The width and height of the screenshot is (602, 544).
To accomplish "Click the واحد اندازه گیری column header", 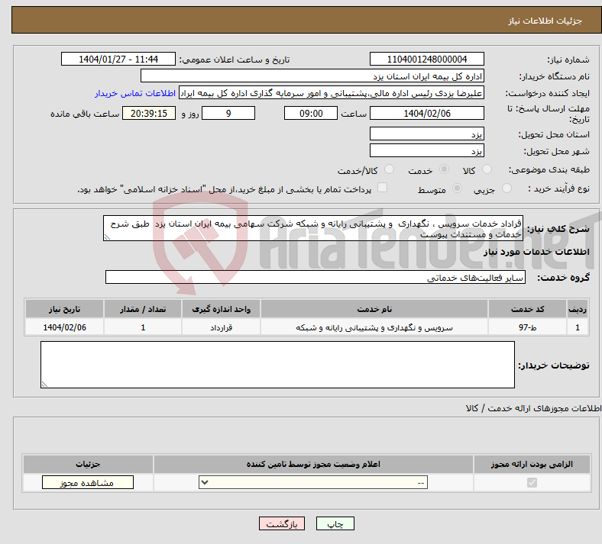I will pos(221,309).
